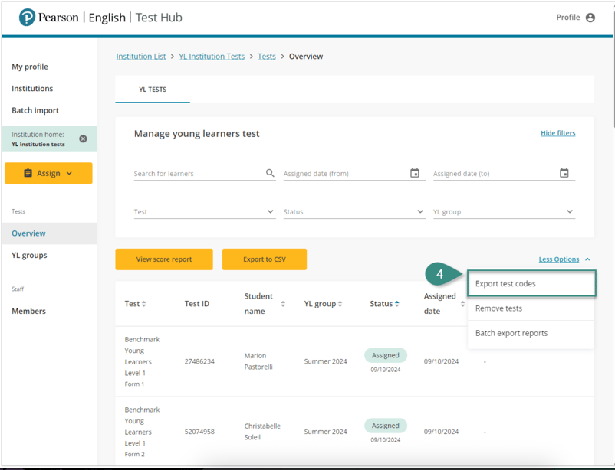The width and height of the screenshot is (615, 470).
Task: Open the Assign dropdown button
Action: tap(48, 174)
